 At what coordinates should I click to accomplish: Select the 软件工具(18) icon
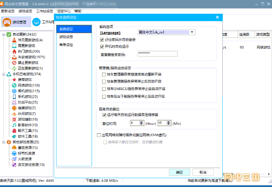pyautogui.click(x=14, y=137)
